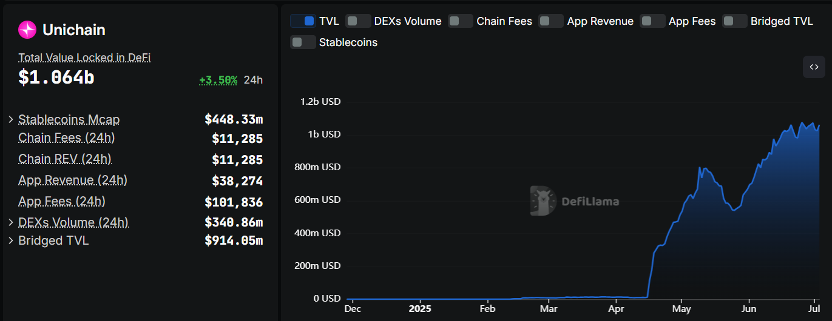The width and height of the screenshot is (832, 321).
Task: Click the $914.05m bridged TVL value
Action: point(234,240)
